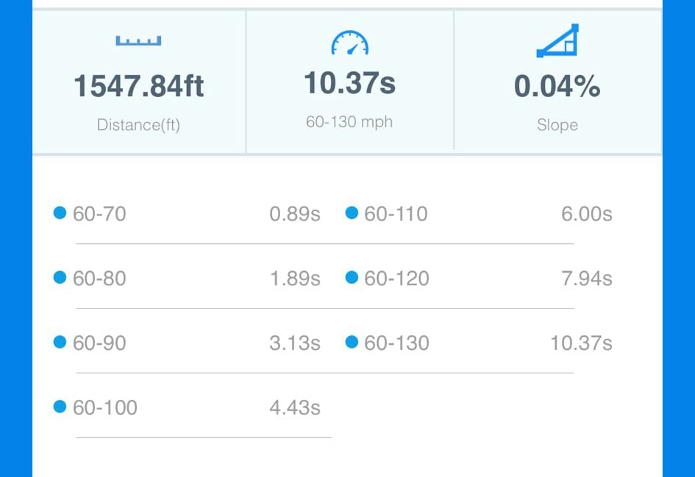Open the 60-80 split row label
The image size is (695, 477).
tap(99, 279)
